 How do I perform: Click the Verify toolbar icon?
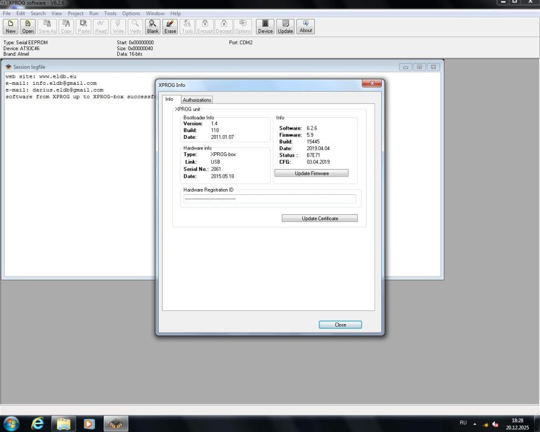coord(136,26)
